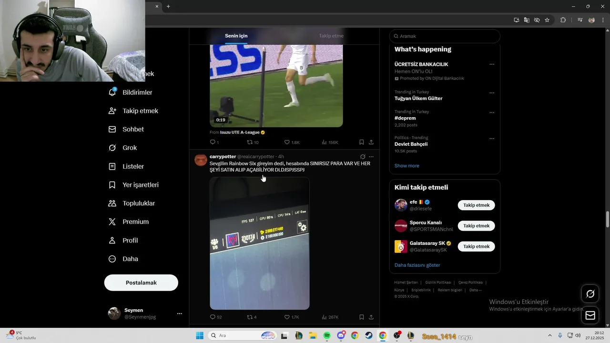The height and width of the screenshot is (343, 610).
Task: Open the Chrome three-dot menu
Action: pyautogui.click(x=602, y=20)
